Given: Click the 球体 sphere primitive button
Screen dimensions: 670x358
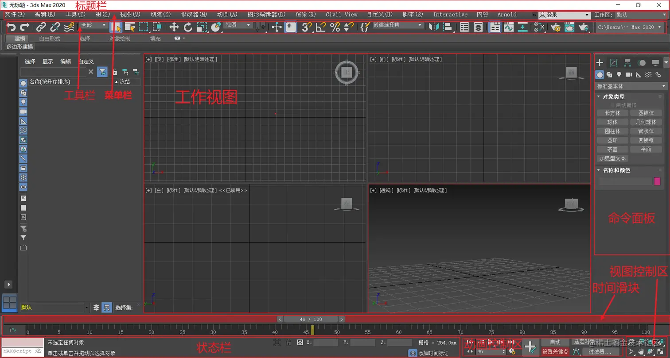Looking at the screenshot, I should pyautogui.click(x=612, y=122).
